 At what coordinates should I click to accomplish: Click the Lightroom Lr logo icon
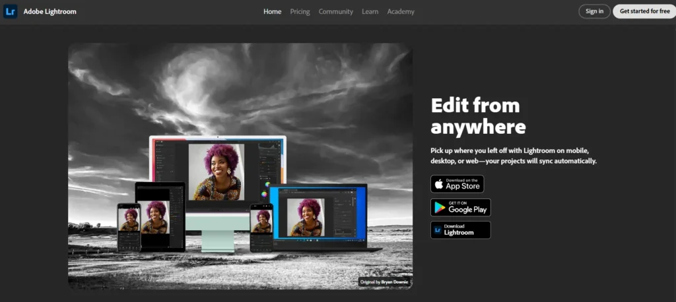(x=11, y=12)
